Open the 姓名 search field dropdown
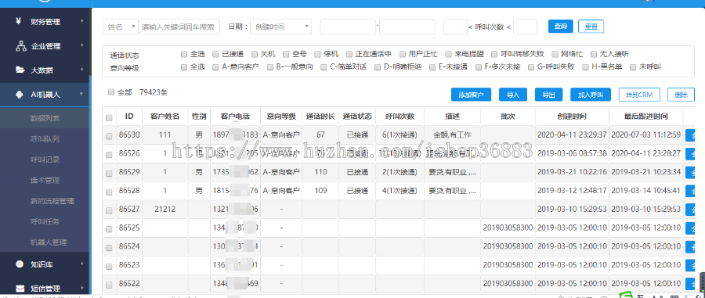Screen dimensions: 705x298 120,27
